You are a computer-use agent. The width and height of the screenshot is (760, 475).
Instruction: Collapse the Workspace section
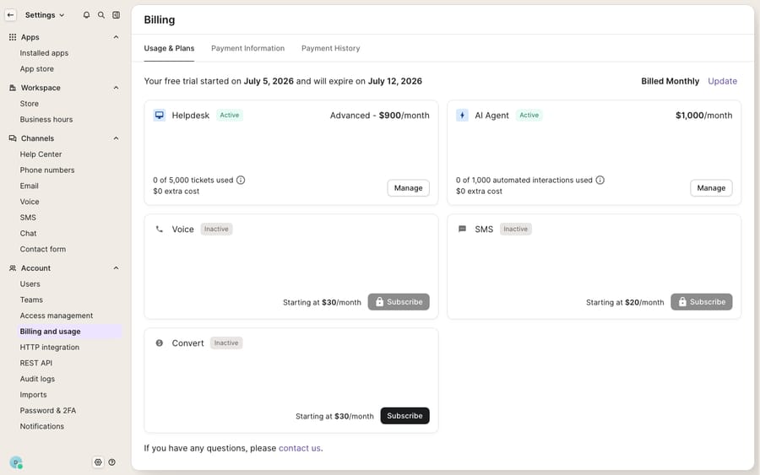[x=116, y=88]
